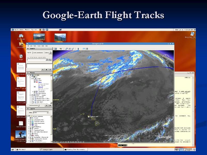Open the Tools menu in Google Earth

coord(39,46)
